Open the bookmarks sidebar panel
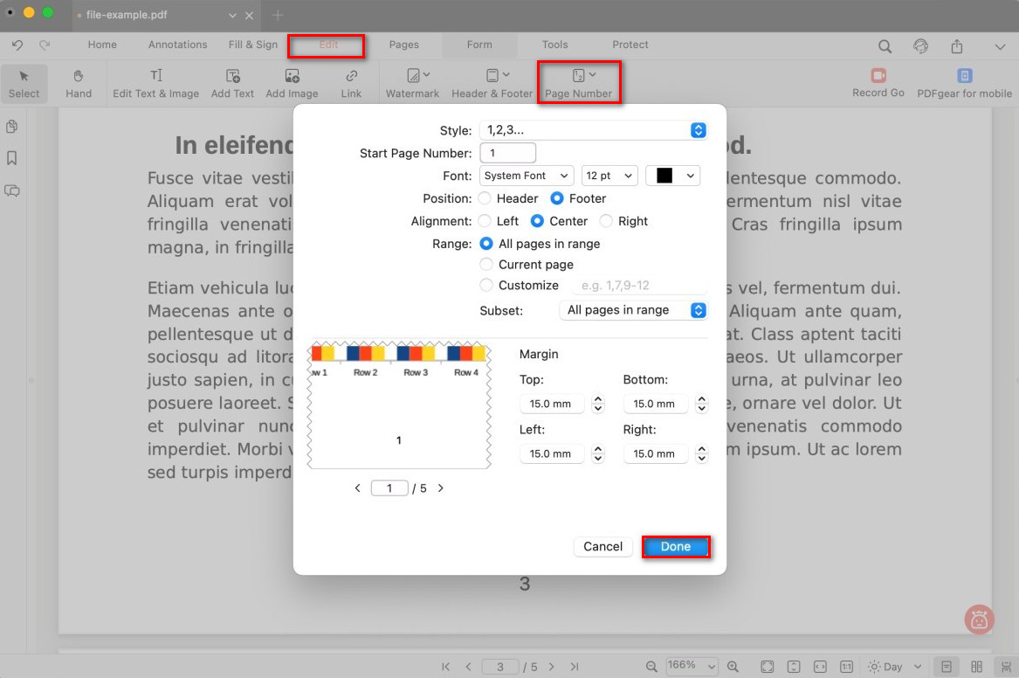 (x=12, y=158)
